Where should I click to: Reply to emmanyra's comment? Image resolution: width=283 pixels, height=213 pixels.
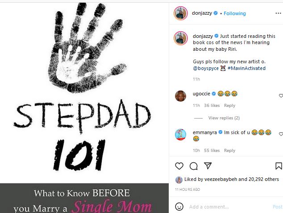pyautogui.click(x=229, y=151)
